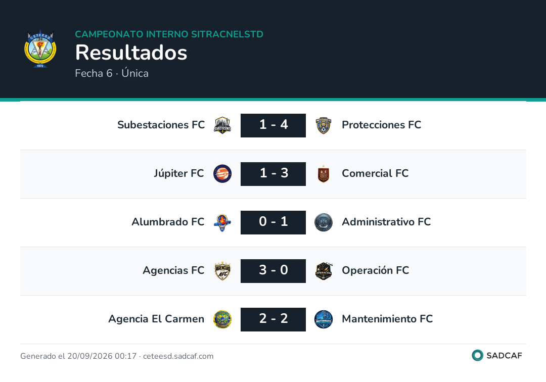546x382 pixels.
Task: Click the Campeonato Interno SITRACNELSTD title
Action: 169,34
